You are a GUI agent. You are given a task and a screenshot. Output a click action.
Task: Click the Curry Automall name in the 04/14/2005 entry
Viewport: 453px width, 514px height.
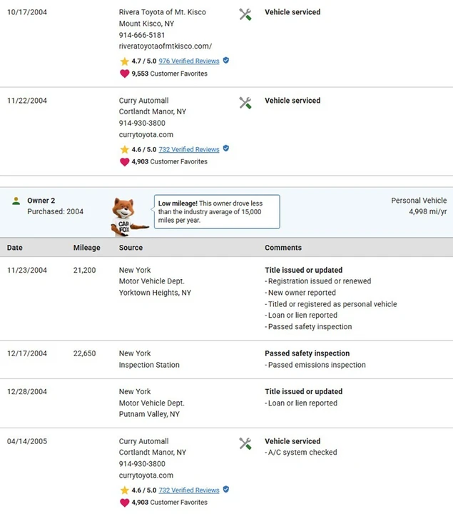click(144, 441)
